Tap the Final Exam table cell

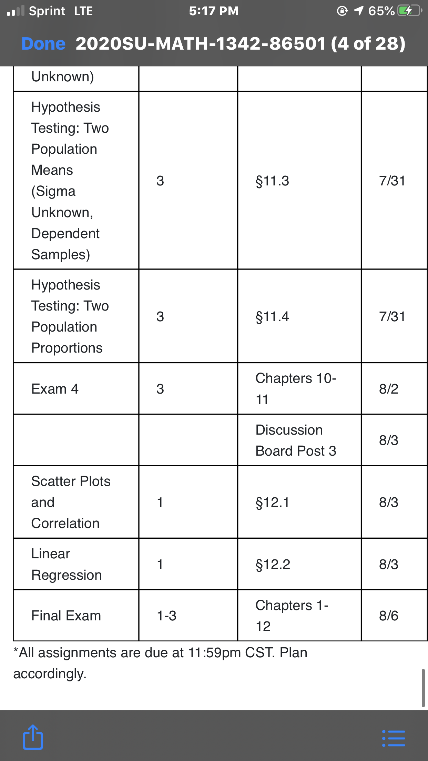click(76, 616)
